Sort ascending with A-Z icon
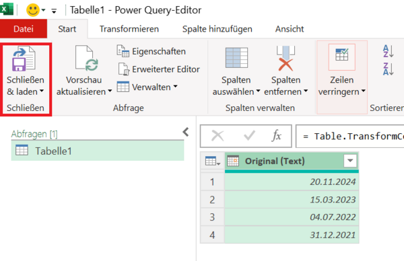Image resolution: width=404 pixels, height=261 pixels. [x=388, y=51]
